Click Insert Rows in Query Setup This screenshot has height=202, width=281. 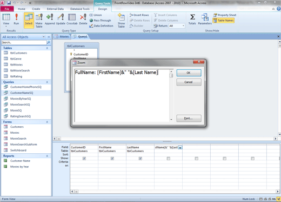pos(139,15)
